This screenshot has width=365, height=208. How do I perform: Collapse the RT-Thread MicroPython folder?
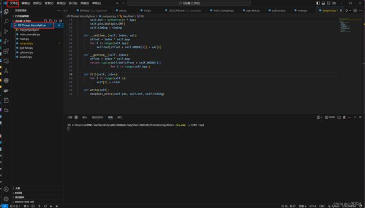coord(37,25)
